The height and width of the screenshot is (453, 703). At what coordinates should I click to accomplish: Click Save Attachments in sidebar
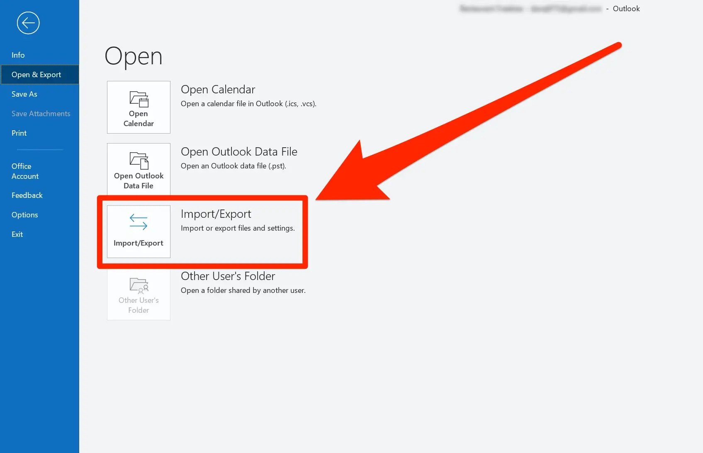tap(41, 114)
